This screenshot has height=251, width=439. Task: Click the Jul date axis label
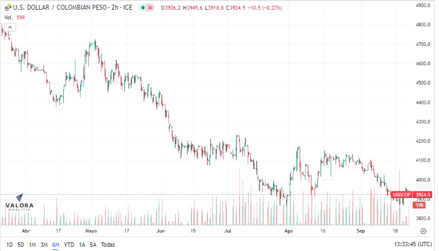pyautogui.click(x=228, y=231)
